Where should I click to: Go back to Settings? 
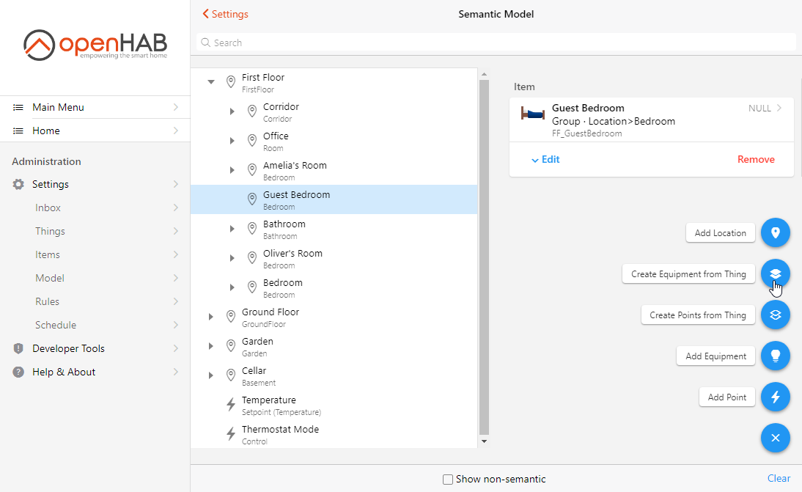226,14
